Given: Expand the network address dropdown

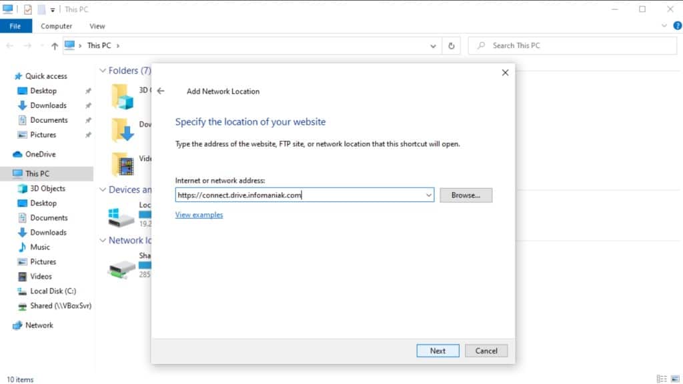Looking at the screenshot, I should [429, 195].
